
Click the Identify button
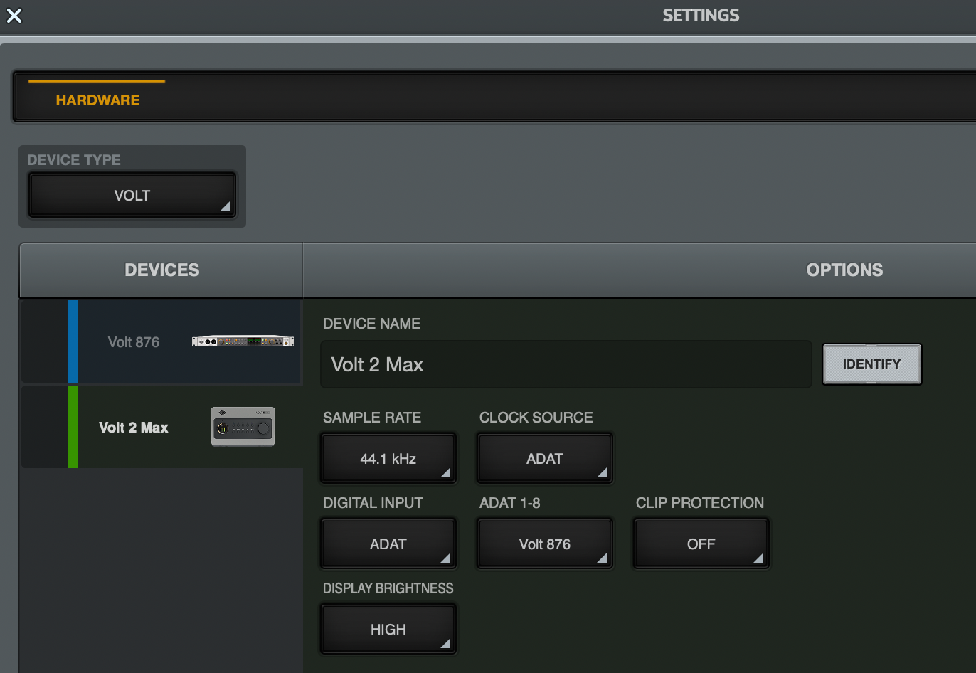pyautogui.click(x=871, y=364)
